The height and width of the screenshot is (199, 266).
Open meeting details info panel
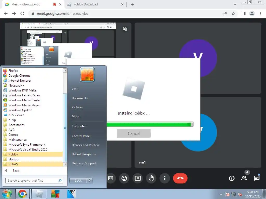coord(231,178)
